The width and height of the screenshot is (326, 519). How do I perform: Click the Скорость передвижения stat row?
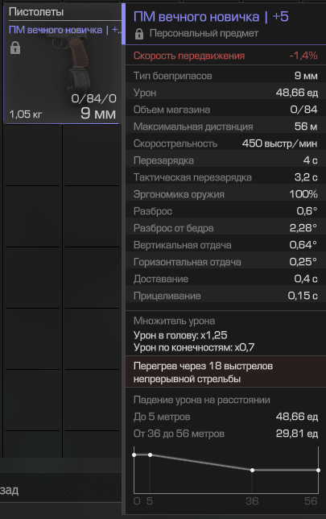225,56
